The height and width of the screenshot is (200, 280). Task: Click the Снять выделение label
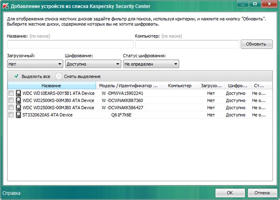(82, 76)
